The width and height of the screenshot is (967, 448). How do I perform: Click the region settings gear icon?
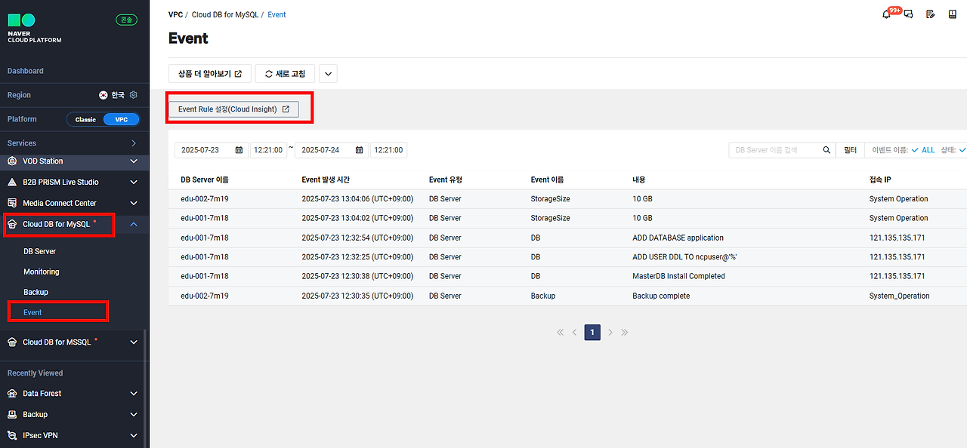click(134, 95)
